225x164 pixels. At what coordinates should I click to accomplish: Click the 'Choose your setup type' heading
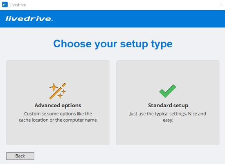[x=113, y=44]
